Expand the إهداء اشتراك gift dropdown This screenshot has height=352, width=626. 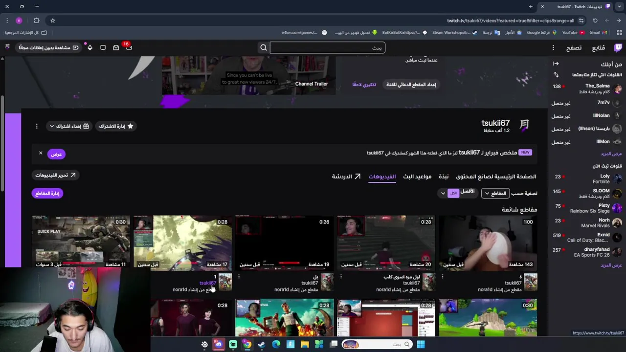tap(69, 126)
